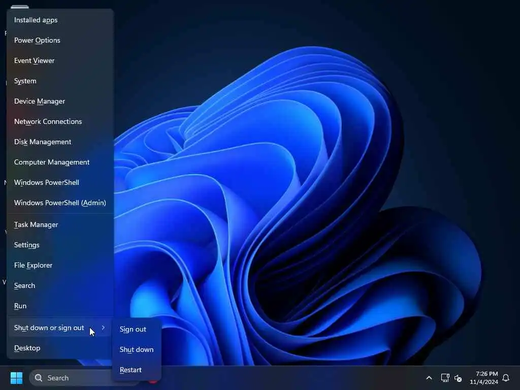
Task: Click the muted volume tray icon
Action: (458, 378)
